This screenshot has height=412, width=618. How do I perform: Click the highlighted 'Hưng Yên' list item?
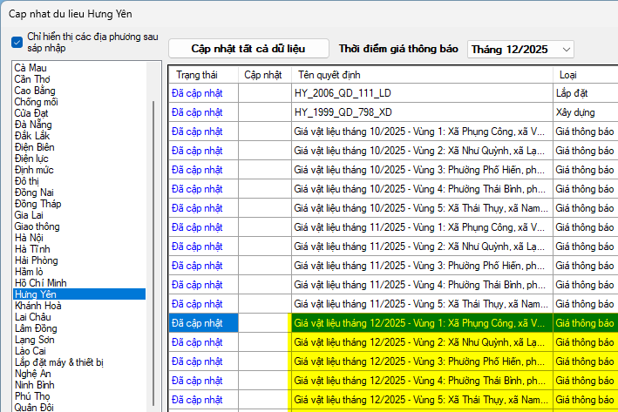(x=37, y=294)
